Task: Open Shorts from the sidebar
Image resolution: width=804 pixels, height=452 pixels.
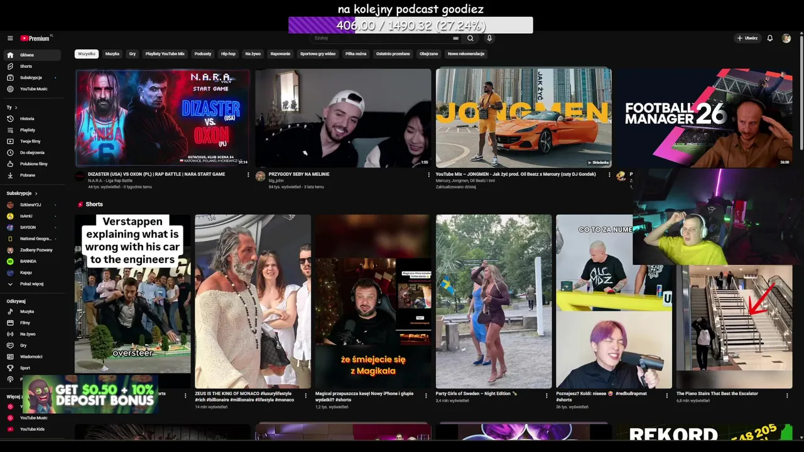Action: (x=31, y=67)
